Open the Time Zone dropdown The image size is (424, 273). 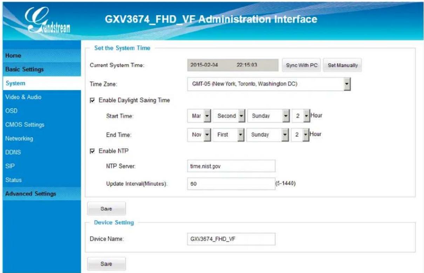269,84
